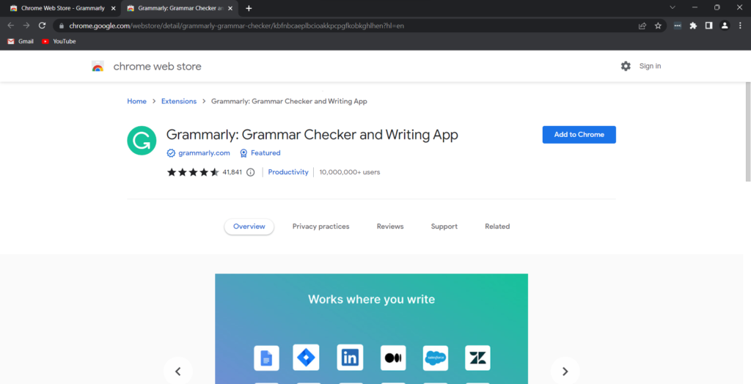Bookmark this page with star icon
751x384 pixels.
coord(658,26)
